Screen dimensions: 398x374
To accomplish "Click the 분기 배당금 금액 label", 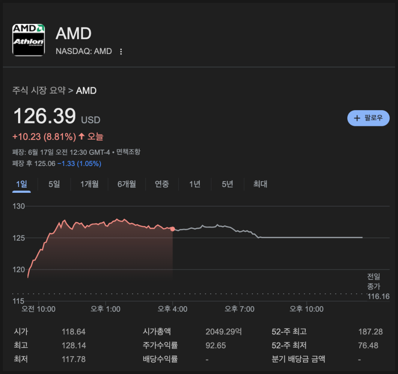I will point(298,359).
